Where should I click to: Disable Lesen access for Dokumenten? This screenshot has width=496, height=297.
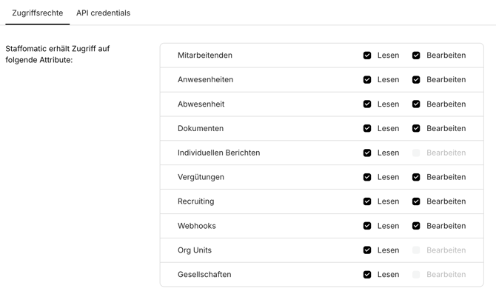point(367,129)
